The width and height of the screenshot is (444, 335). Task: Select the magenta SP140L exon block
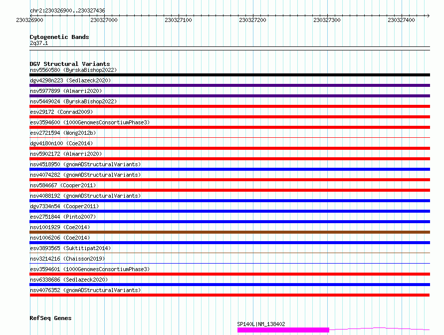(283, 330)
